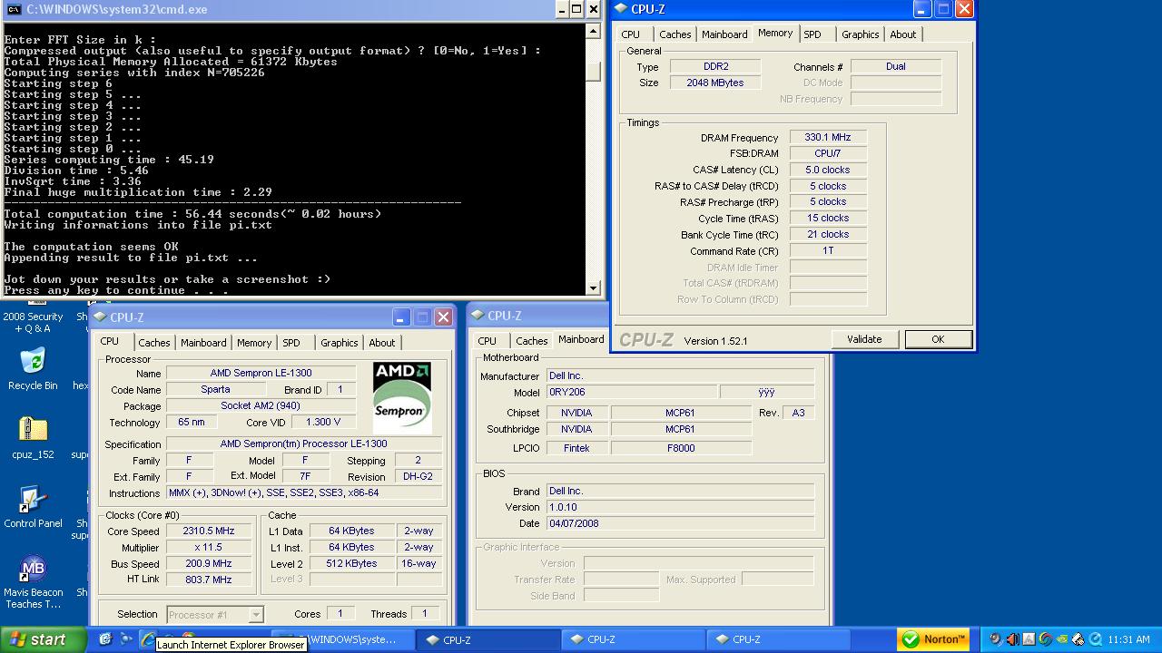The image size is (1162, 653).
Task: Select Caches tab in Dell mainboard CPU-Z window
Action: pyautogui.click(x=532, y=341)
